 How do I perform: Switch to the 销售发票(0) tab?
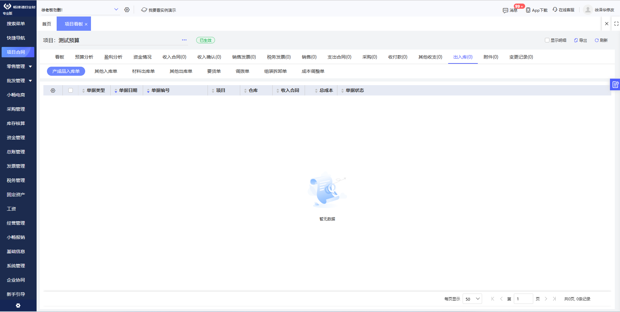pyautogui.click(x=244, y=57)
